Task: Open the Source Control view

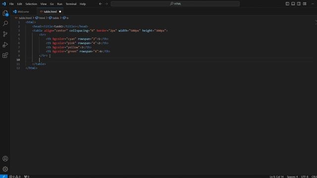Action: point(5,34)
